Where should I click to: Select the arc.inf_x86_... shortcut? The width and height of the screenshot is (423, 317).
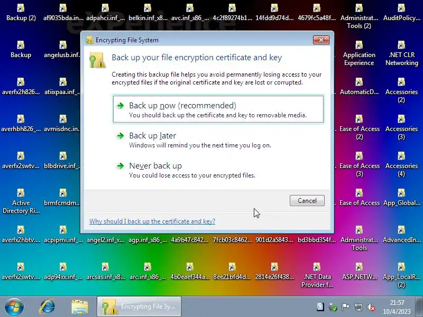click(148, 271)
